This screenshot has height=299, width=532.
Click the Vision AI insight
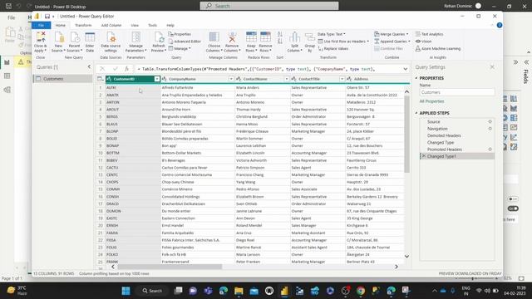click(423, 42)
